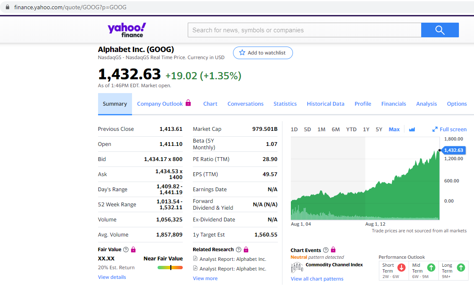Click the Near Fair Value gradient bar

coord(170,268)
